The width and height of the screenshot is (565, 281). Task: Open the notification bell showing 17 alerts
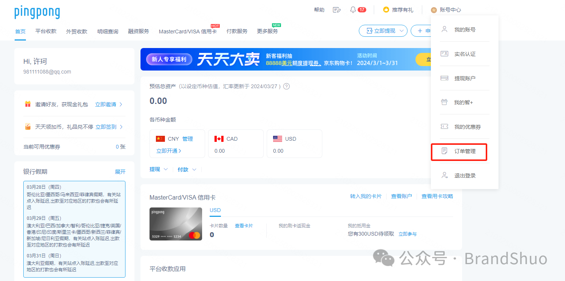(x=354, y=9)
